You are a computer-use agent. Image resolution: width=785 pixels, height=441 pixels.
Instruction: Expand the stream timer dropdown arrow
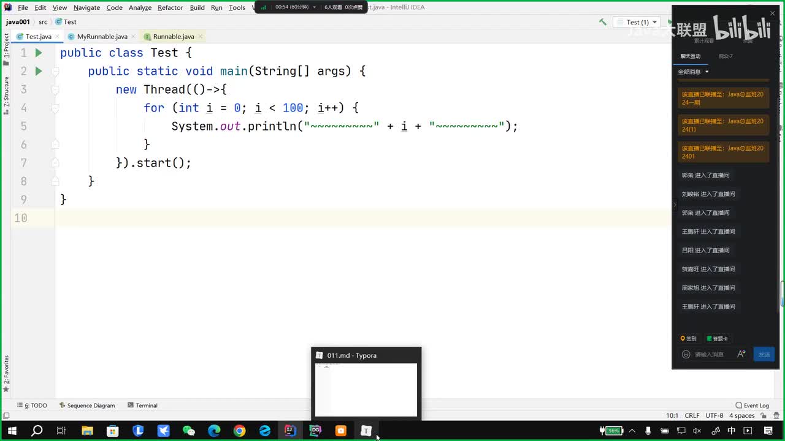coord(315,7)
